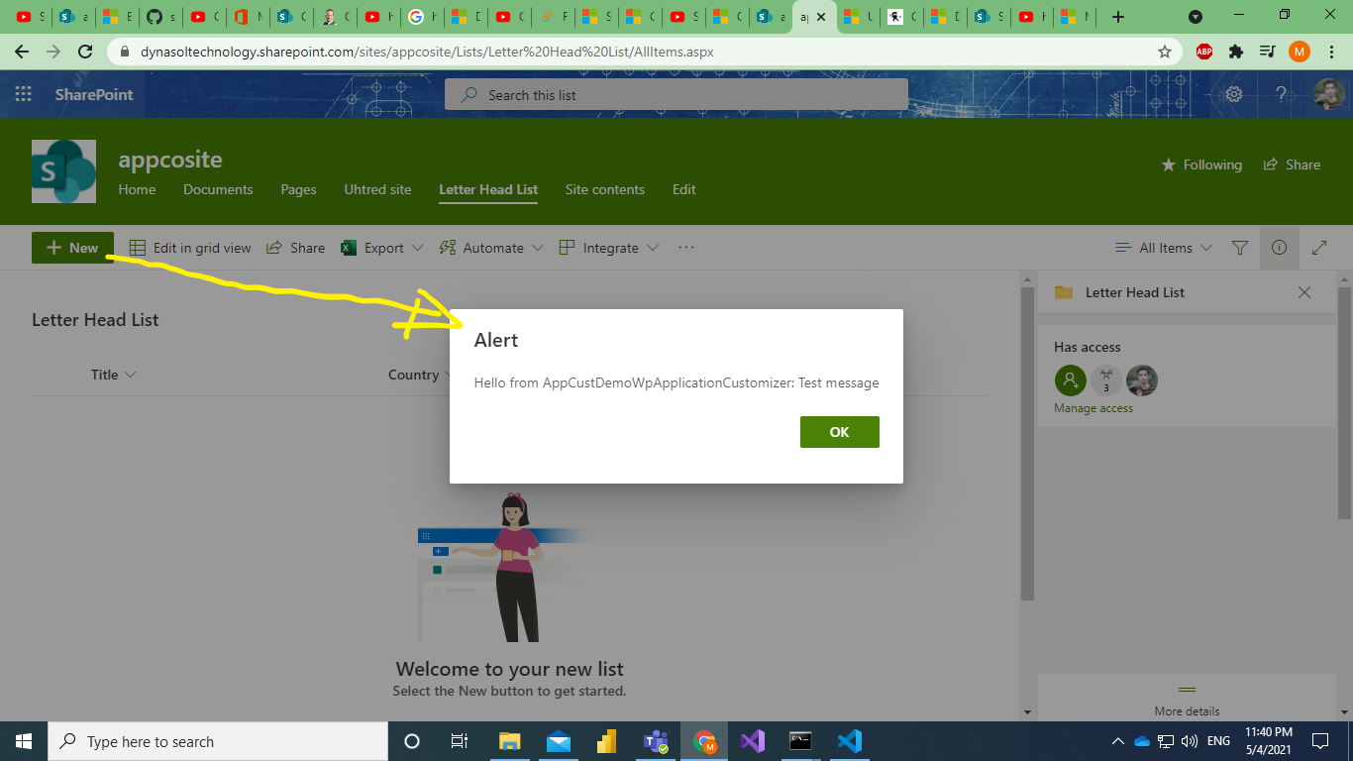Expand the Title column header menu
Image resolution: width=1353 pixels, height=761 pixels.
[113, 375]
